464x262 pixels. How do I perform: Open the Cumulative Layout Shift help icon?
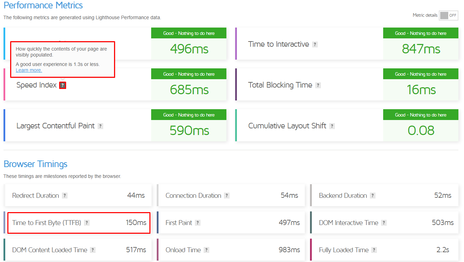pyautogui.click(x=332, y=126)
